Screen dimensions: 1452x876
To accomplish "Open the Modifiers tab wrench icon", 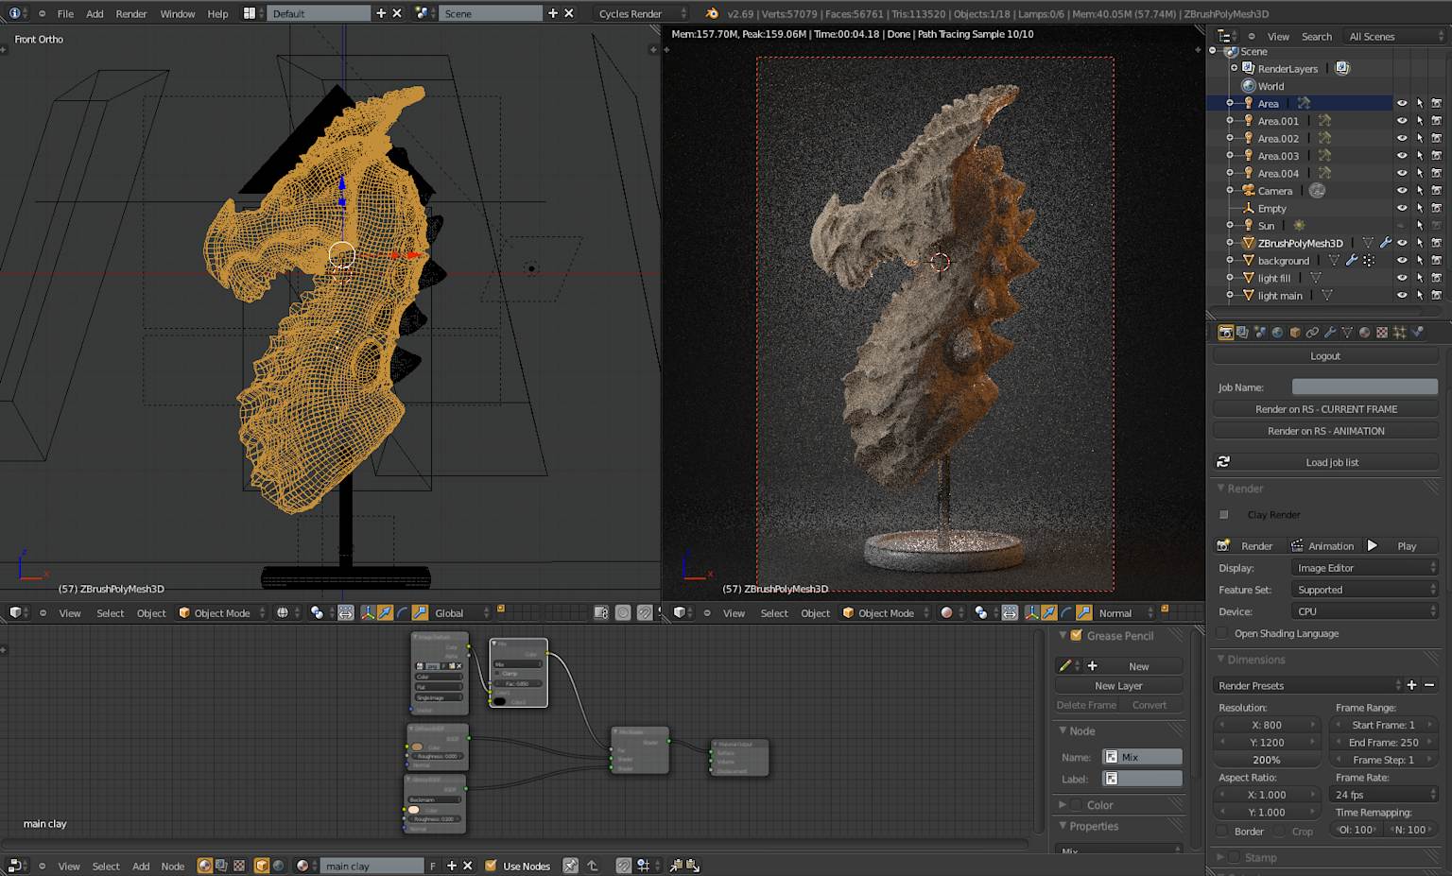I will pyautogui.click(x=1330, y=333).
